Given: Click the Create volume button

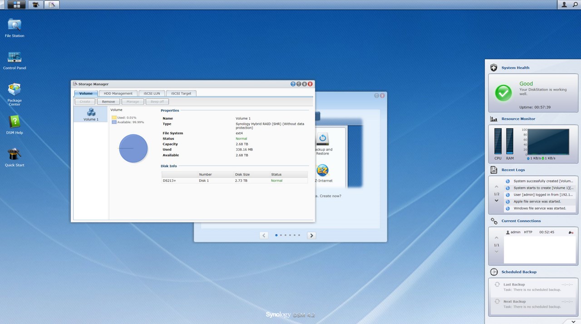Looking at the screenshot, I should (85, 102).
